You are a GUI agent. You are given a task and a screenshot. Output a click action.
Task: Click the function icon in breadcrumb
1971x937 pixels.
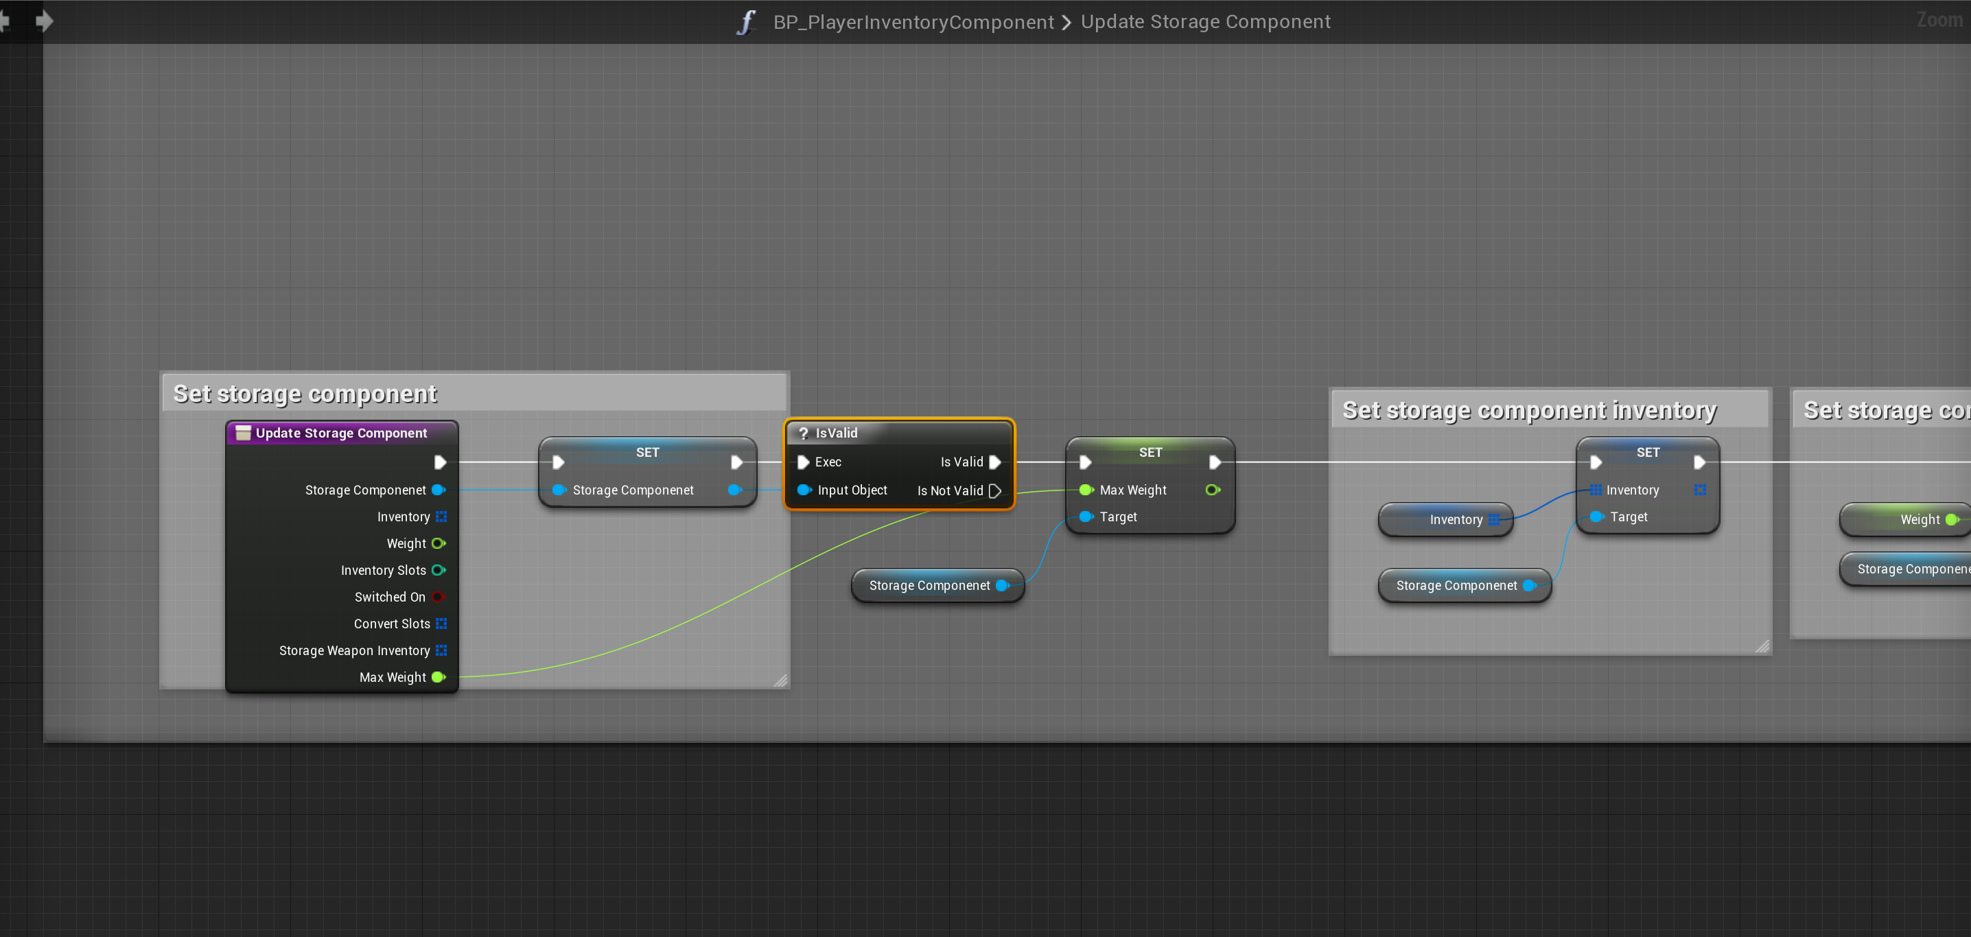[746, 21]
